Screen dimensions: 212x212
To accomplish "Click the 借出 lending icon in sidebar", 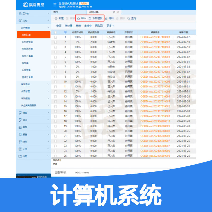I will click(x=20, y=120).
